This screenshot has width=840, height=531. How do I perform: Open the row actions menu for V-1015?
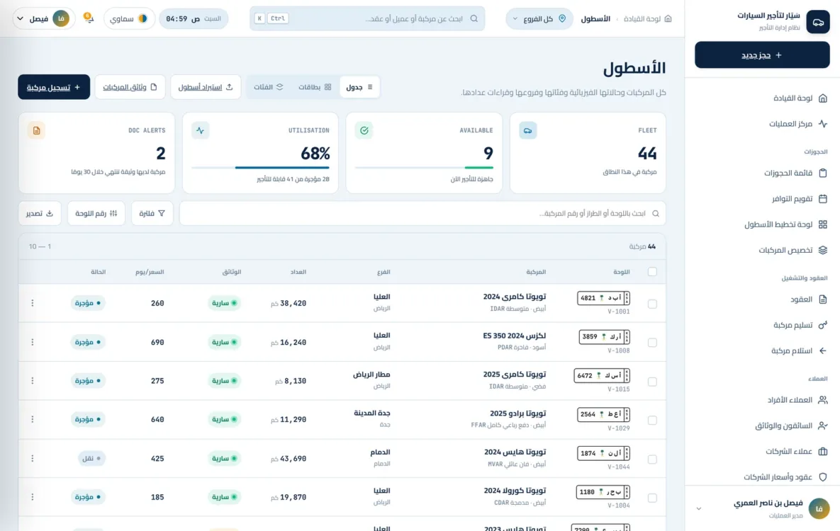[x=32, y=381]
